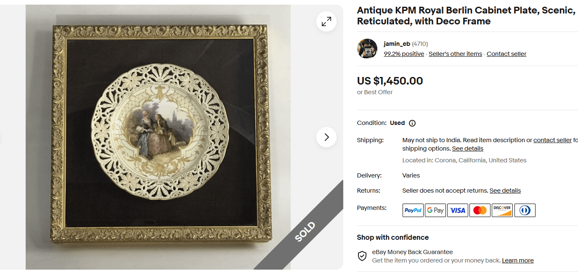Open shipping See details
Image resolution: width=578 pixels, height=273 pixels.
pos(467,148)
